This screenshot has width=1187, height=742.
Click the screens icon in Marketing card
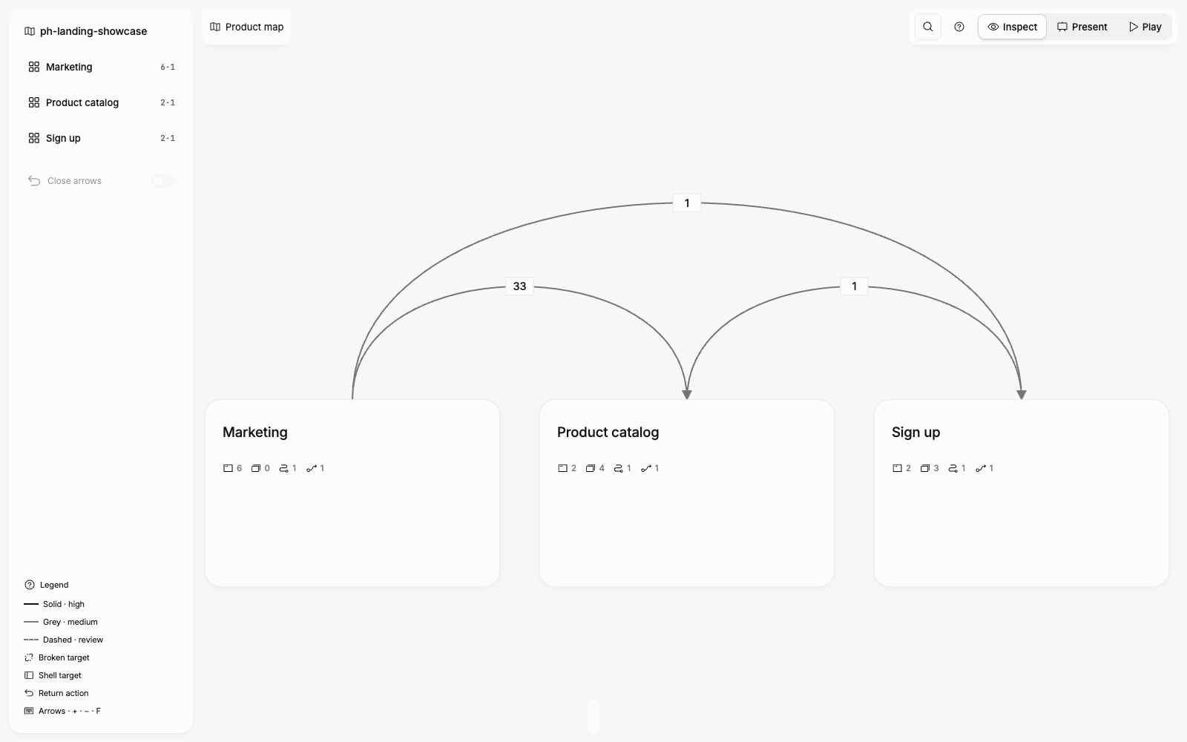pos(228,468)
